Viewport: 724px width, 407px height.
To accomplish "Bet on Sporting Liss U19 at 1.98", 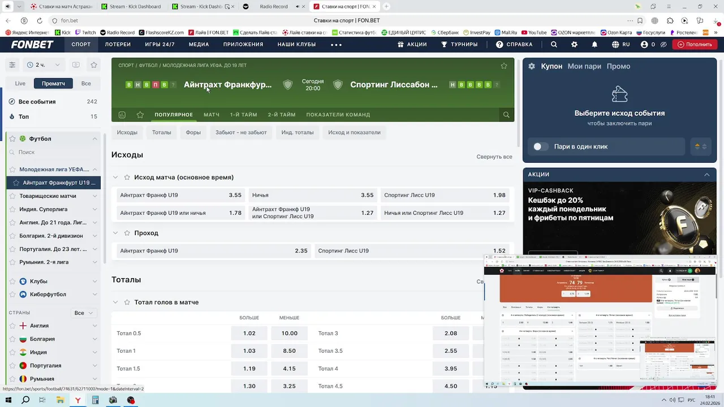I will 445,195.
